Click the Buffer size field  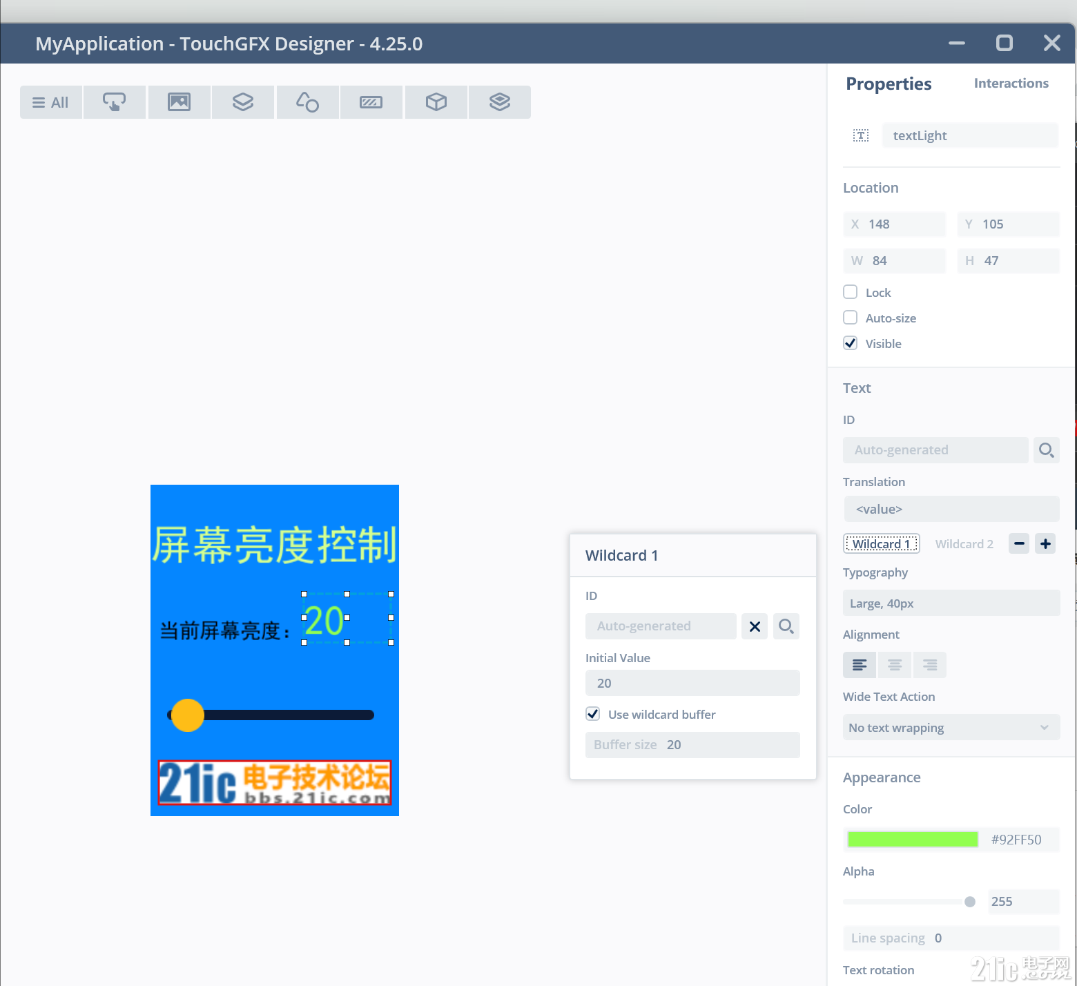[x=692, y=745]
